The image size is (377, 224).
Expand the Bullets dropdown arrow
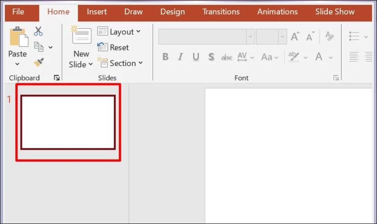[x=366, y=37]
